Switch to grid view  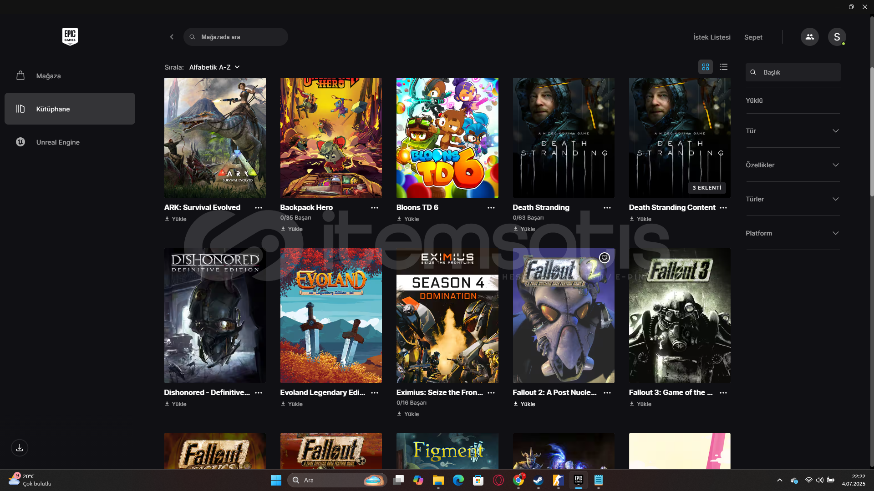click(706, 67)
